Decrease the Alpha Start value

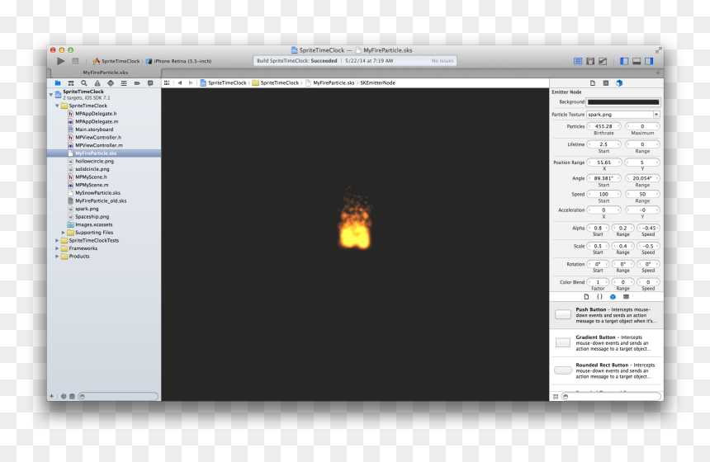(590, 228)
